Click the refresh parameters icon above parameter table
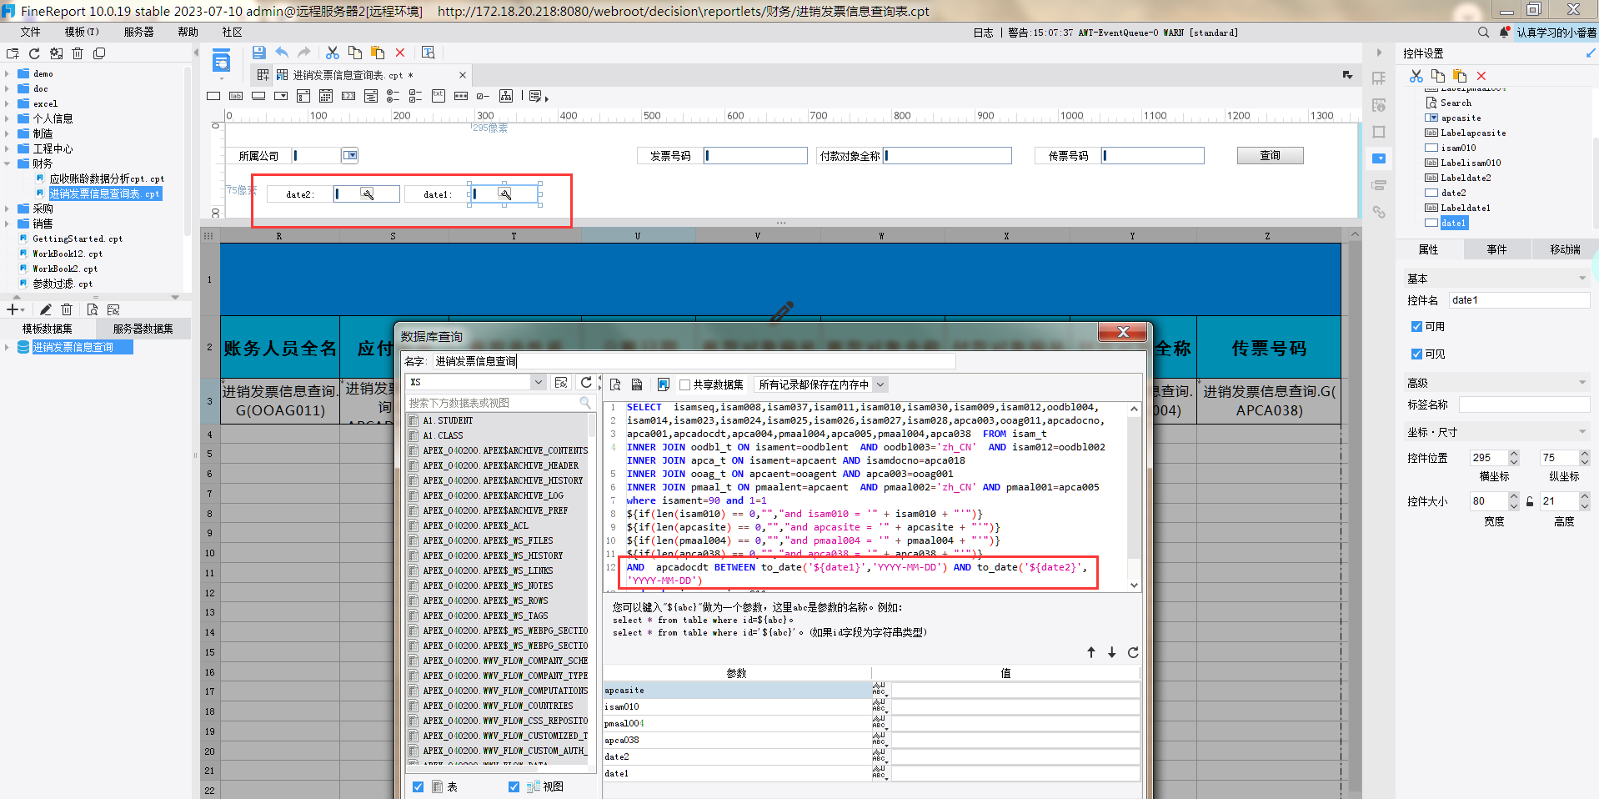This screenshot has height=799, width=1599. (x=1133, y=652)
